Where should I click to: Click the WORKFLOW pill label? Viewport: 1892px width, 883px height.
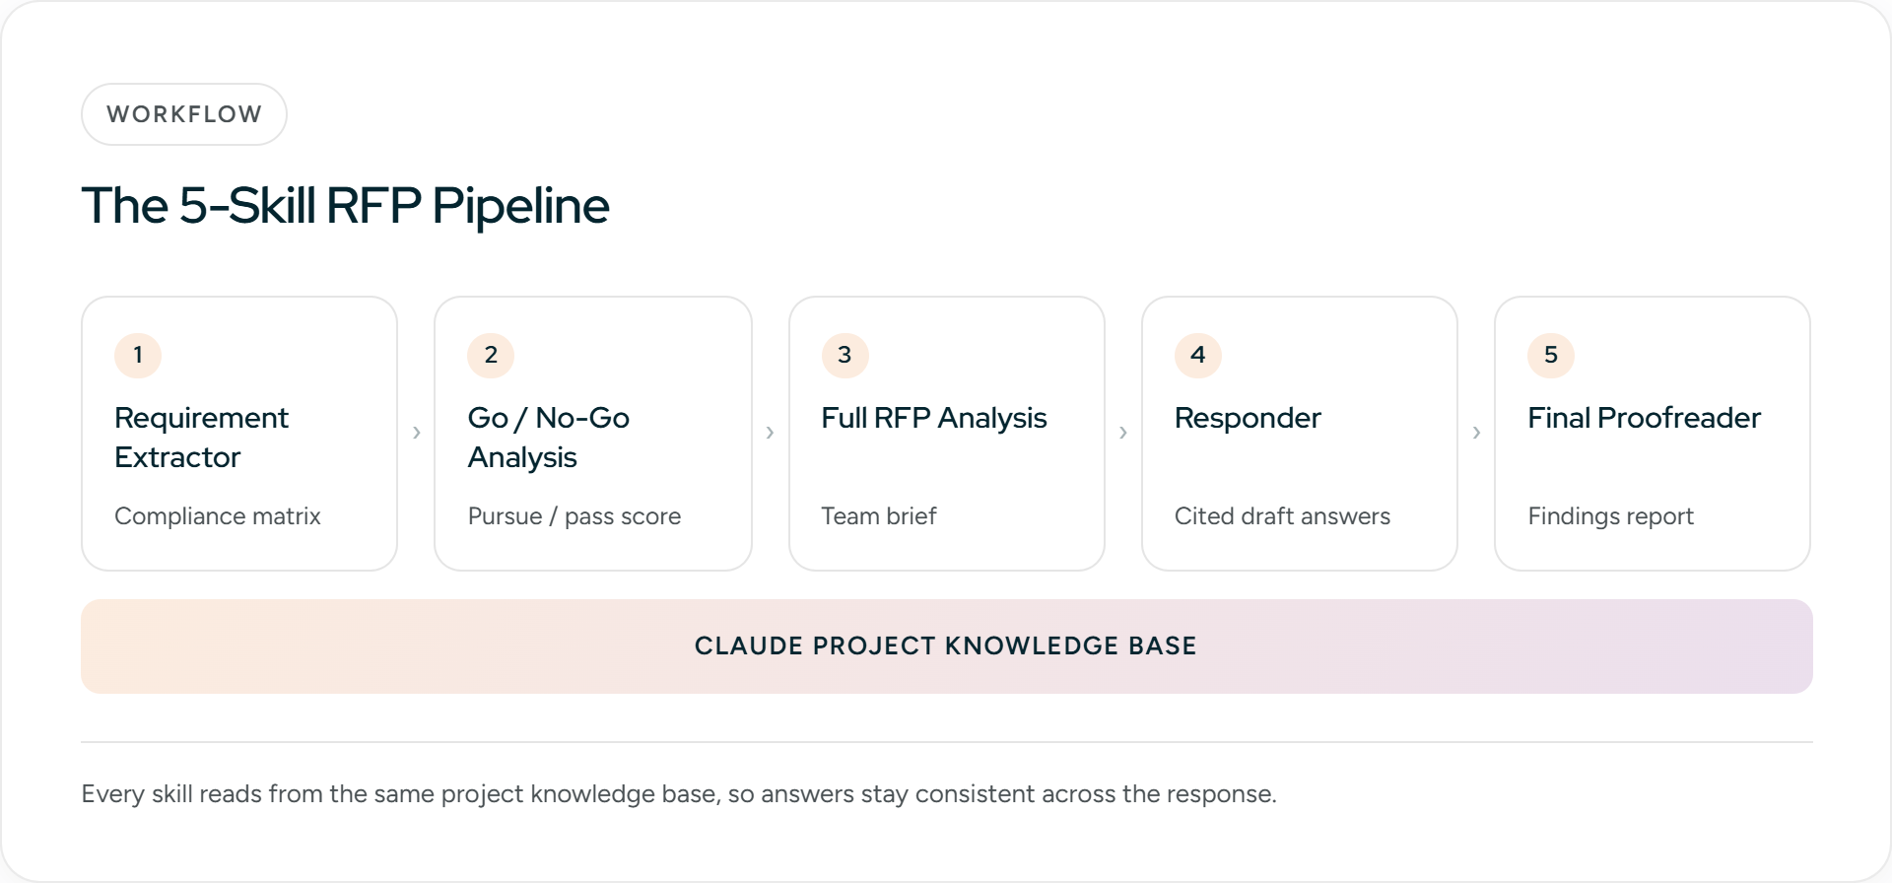click(x=184, y=114)
